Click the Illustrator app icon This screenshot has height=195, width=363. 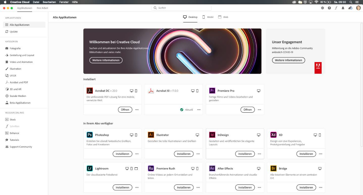click(x=151, y=135)
